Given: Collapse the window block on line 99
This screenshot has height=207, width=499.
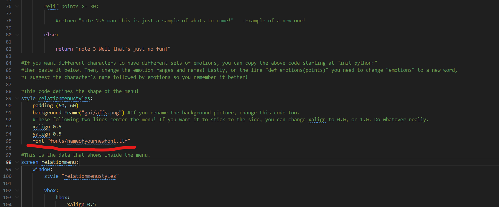Looking at the screenshot, I should pos(17,169).
